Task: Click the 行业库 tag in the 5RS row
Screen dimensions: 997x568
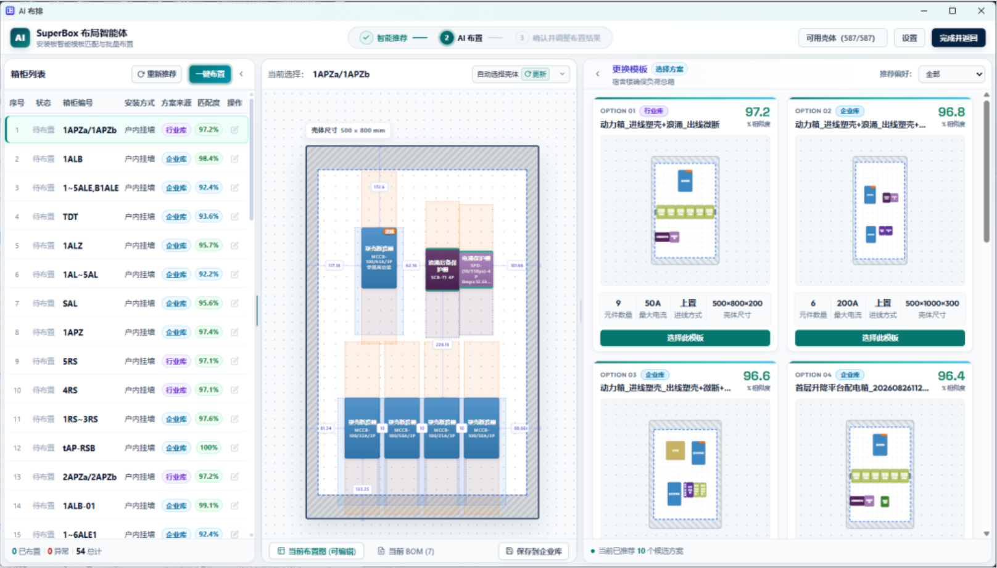Action: [x=176, y=361]
